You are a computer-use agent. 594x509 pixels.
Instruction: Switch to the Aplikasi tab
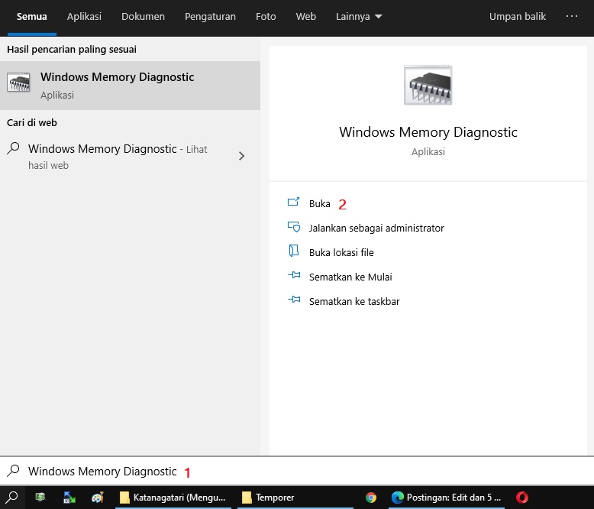tap(84, 17)
